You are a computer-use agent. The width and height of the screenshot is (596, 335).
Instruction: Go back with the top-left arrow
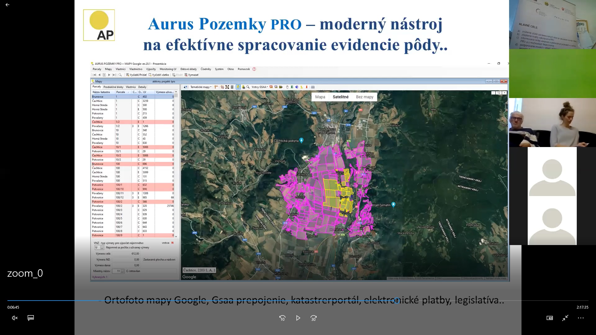click(x=7, y=5)
